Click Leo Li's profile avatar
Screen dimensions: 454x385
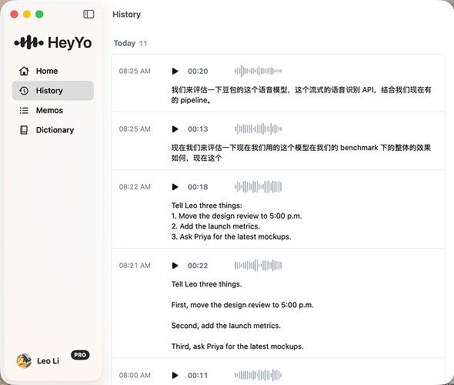[24, 361]
